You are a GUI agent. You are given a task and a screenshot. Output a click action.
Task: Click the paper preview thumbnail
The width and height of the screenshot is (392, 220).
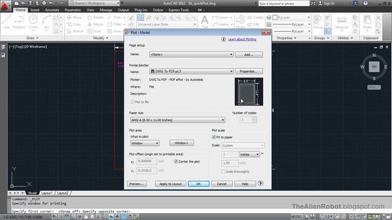249,92
